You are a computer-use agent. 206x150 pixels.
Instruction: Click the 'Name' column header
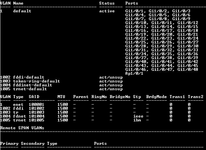18,3
